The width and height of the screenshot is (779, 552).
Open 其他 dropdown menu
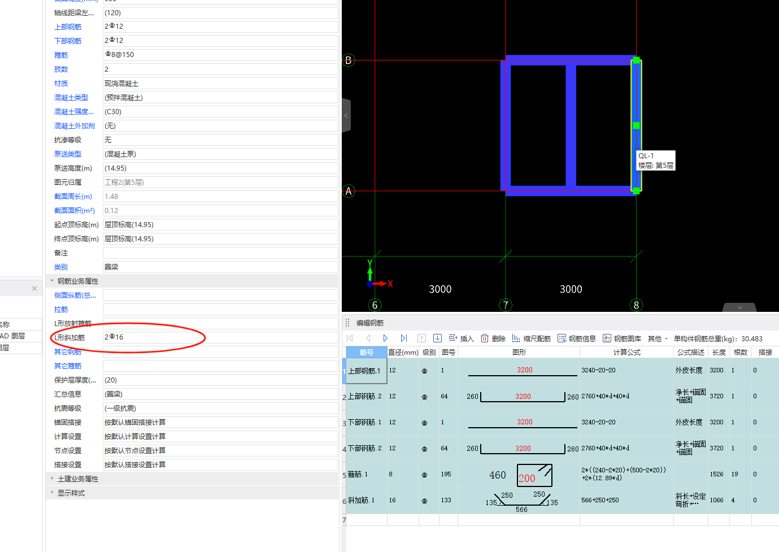[x=658, y=338]
